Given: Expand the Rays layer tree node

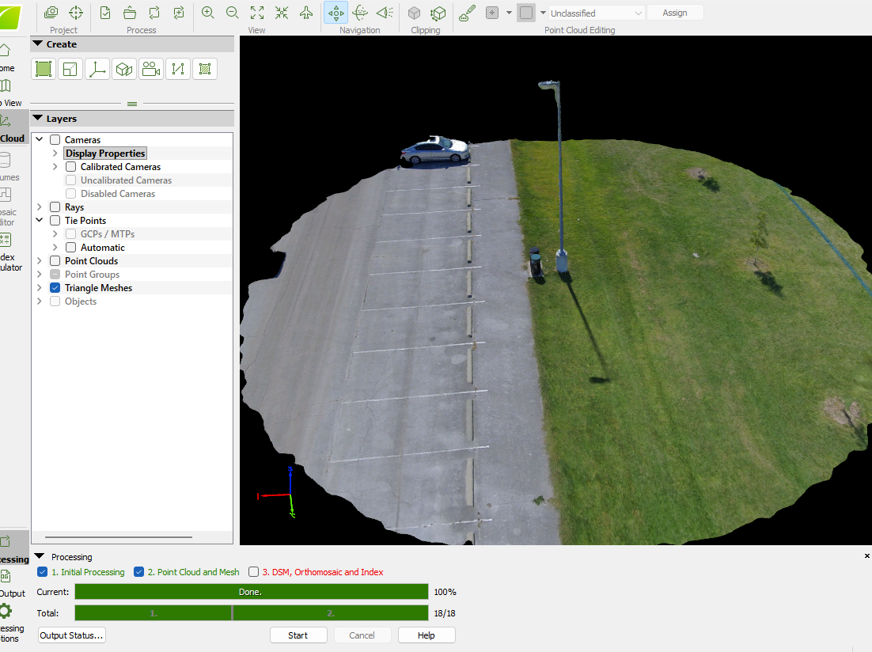Looking at the screenshot, I should 40,207.
